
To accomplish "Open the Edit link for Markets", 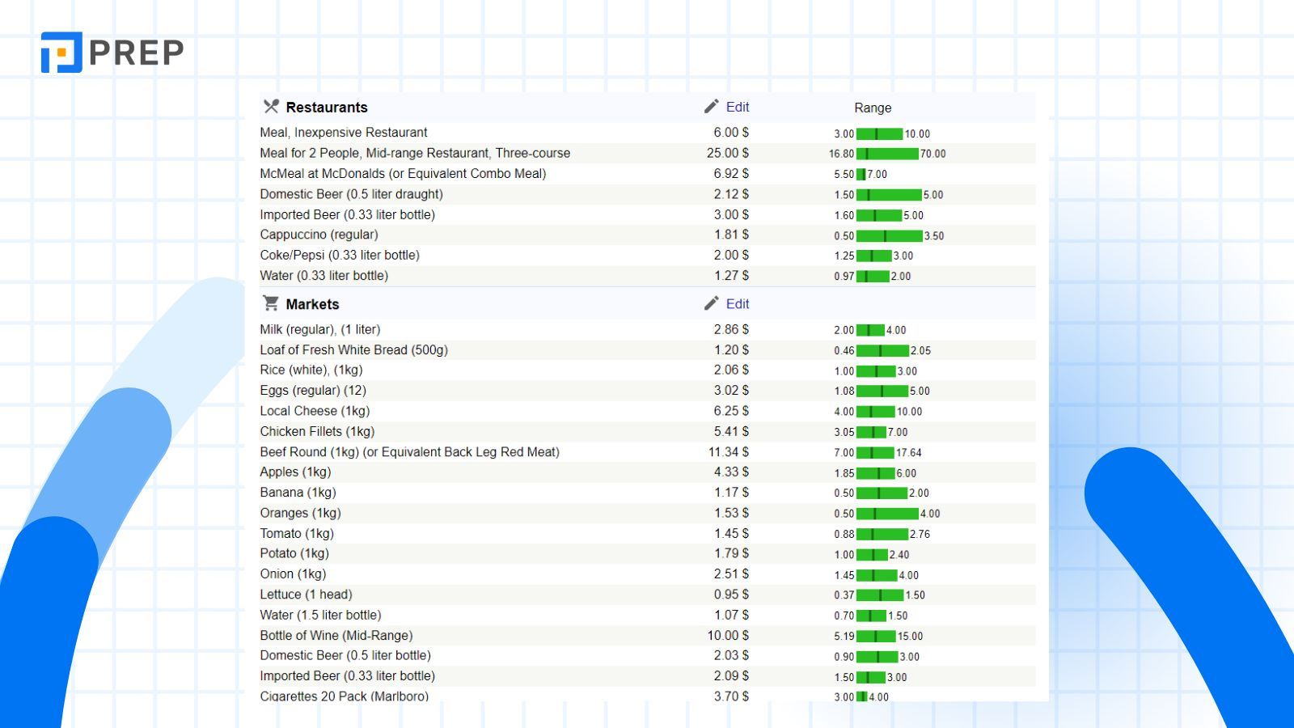I will 738,303.
